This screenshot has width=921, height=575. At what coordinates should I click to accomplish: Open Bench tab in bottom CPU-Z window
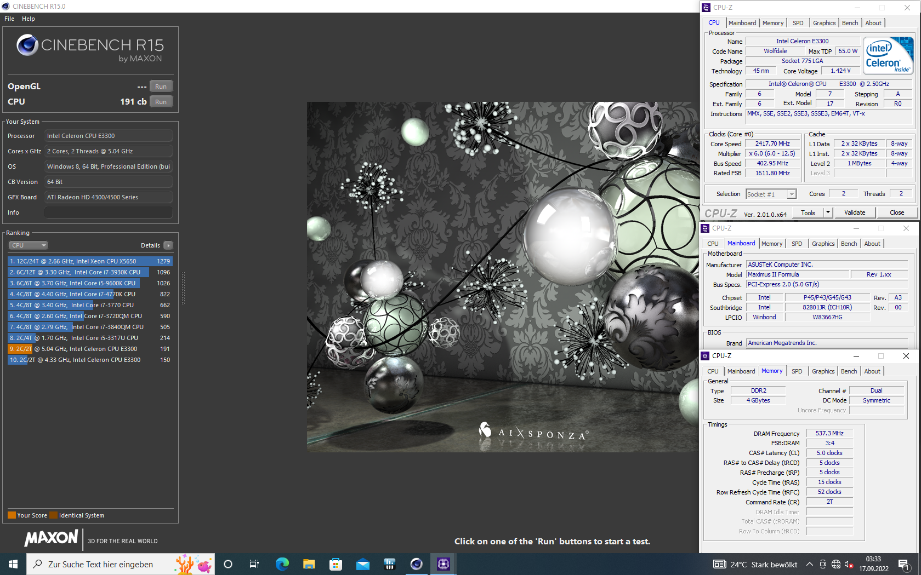pyautogui.click(x=849, y=371)
